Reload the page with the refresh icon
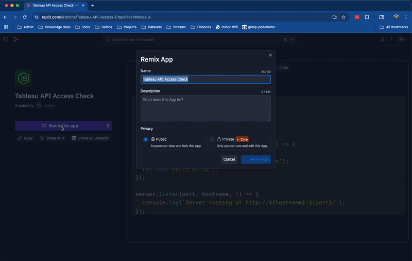Viewport: 412px width, 261px height. (x=25, y=17)
